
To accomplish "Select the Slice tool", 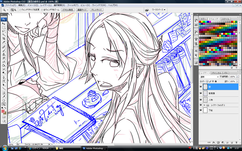I will pos(4,42).
